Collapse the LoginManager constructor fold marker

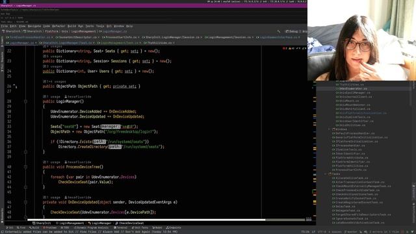click(x=26, y=101)
